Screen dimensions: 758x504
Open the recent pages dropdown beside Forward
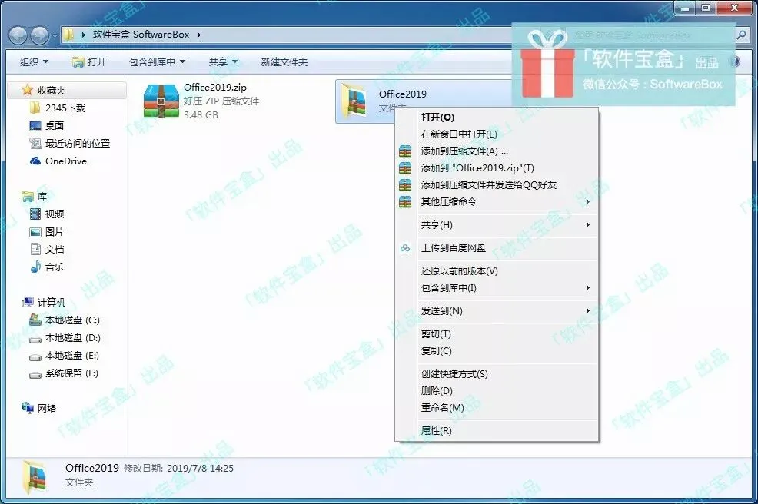[x=54, y=36]
